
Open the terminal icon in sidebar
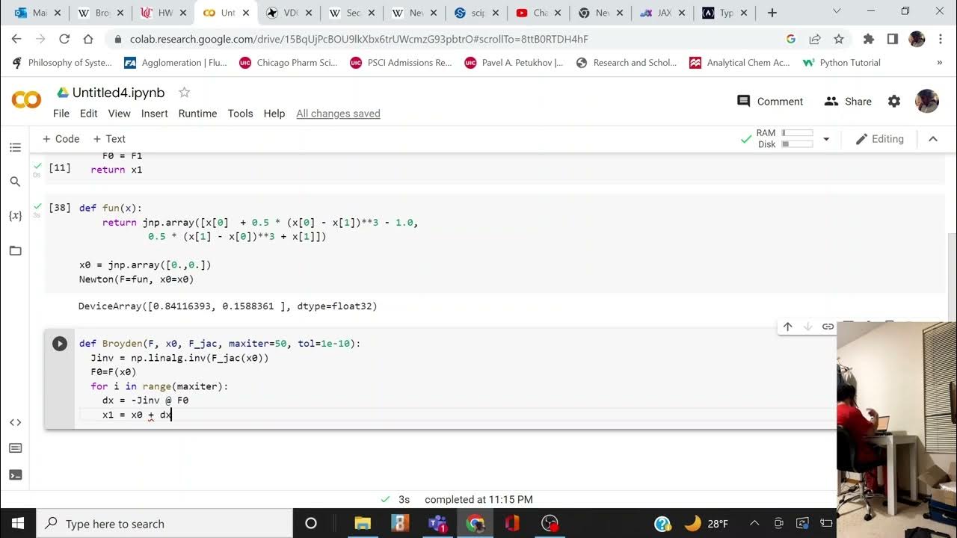pyautogui.click(x=15, y=474)
